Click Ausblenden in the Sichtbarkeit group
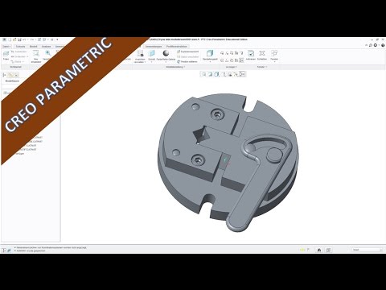This screenshot has height=290, width=386. coord(18,52)
